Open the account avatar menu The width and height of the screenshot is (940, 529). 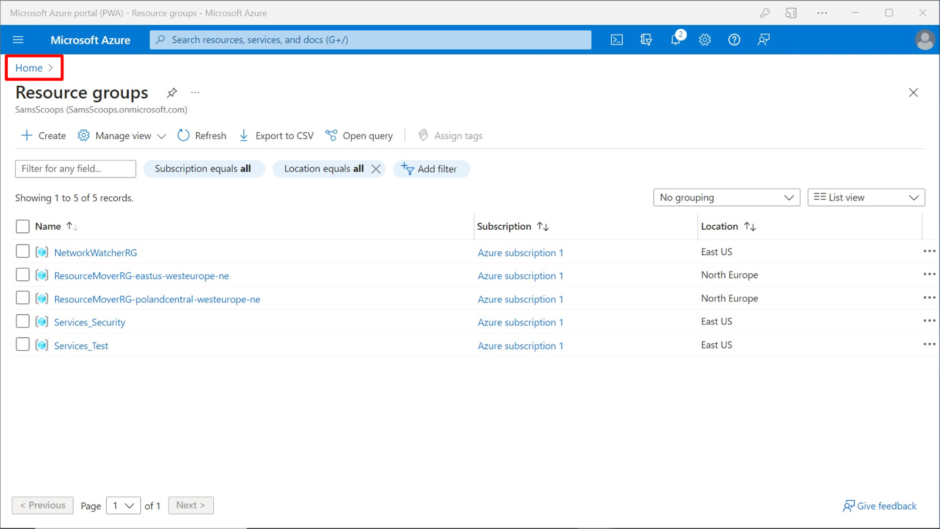tap(925, 40)
